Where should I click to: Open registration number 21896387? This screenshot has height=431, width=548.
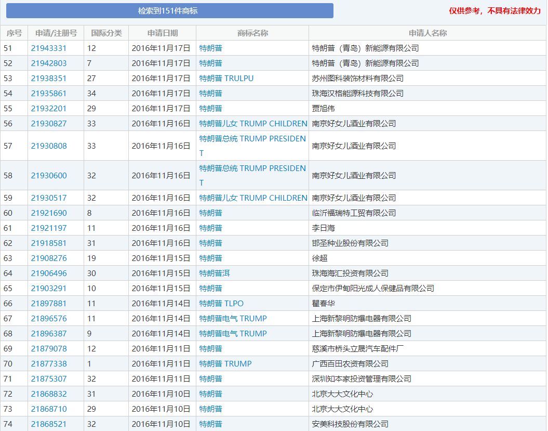(x=49, y=333)
